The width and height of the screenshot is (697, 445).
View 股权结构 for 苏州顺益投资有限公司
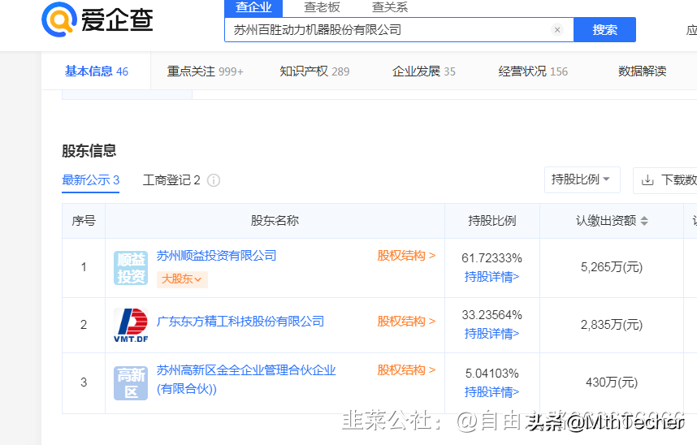click(406, 256)
